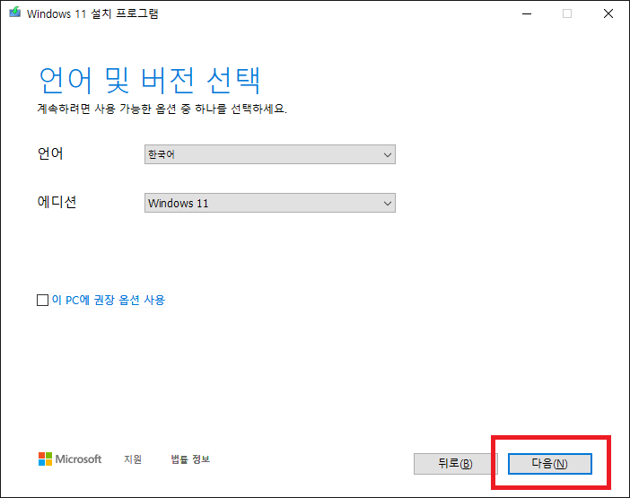Click the '이 PC에 권장 옵션 사용' label text

click(109, 300)
